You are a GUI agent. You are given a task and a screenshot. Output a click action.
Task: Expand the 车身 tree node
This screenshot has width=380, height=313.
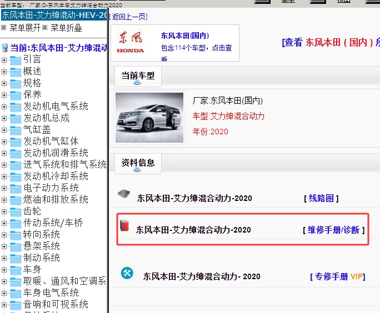tap(4, 270)
